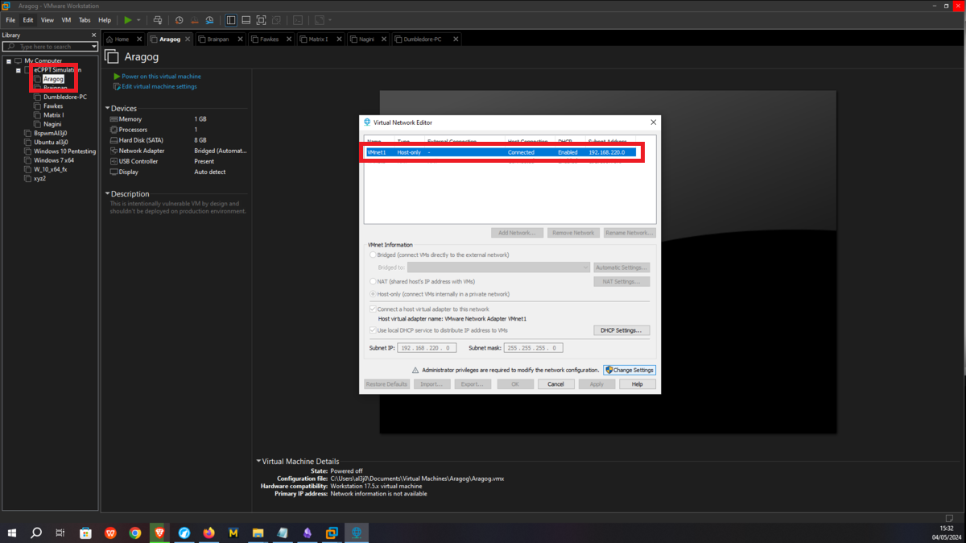Switch to the Brainpan tab
The image size is (966, 543).
218,39
